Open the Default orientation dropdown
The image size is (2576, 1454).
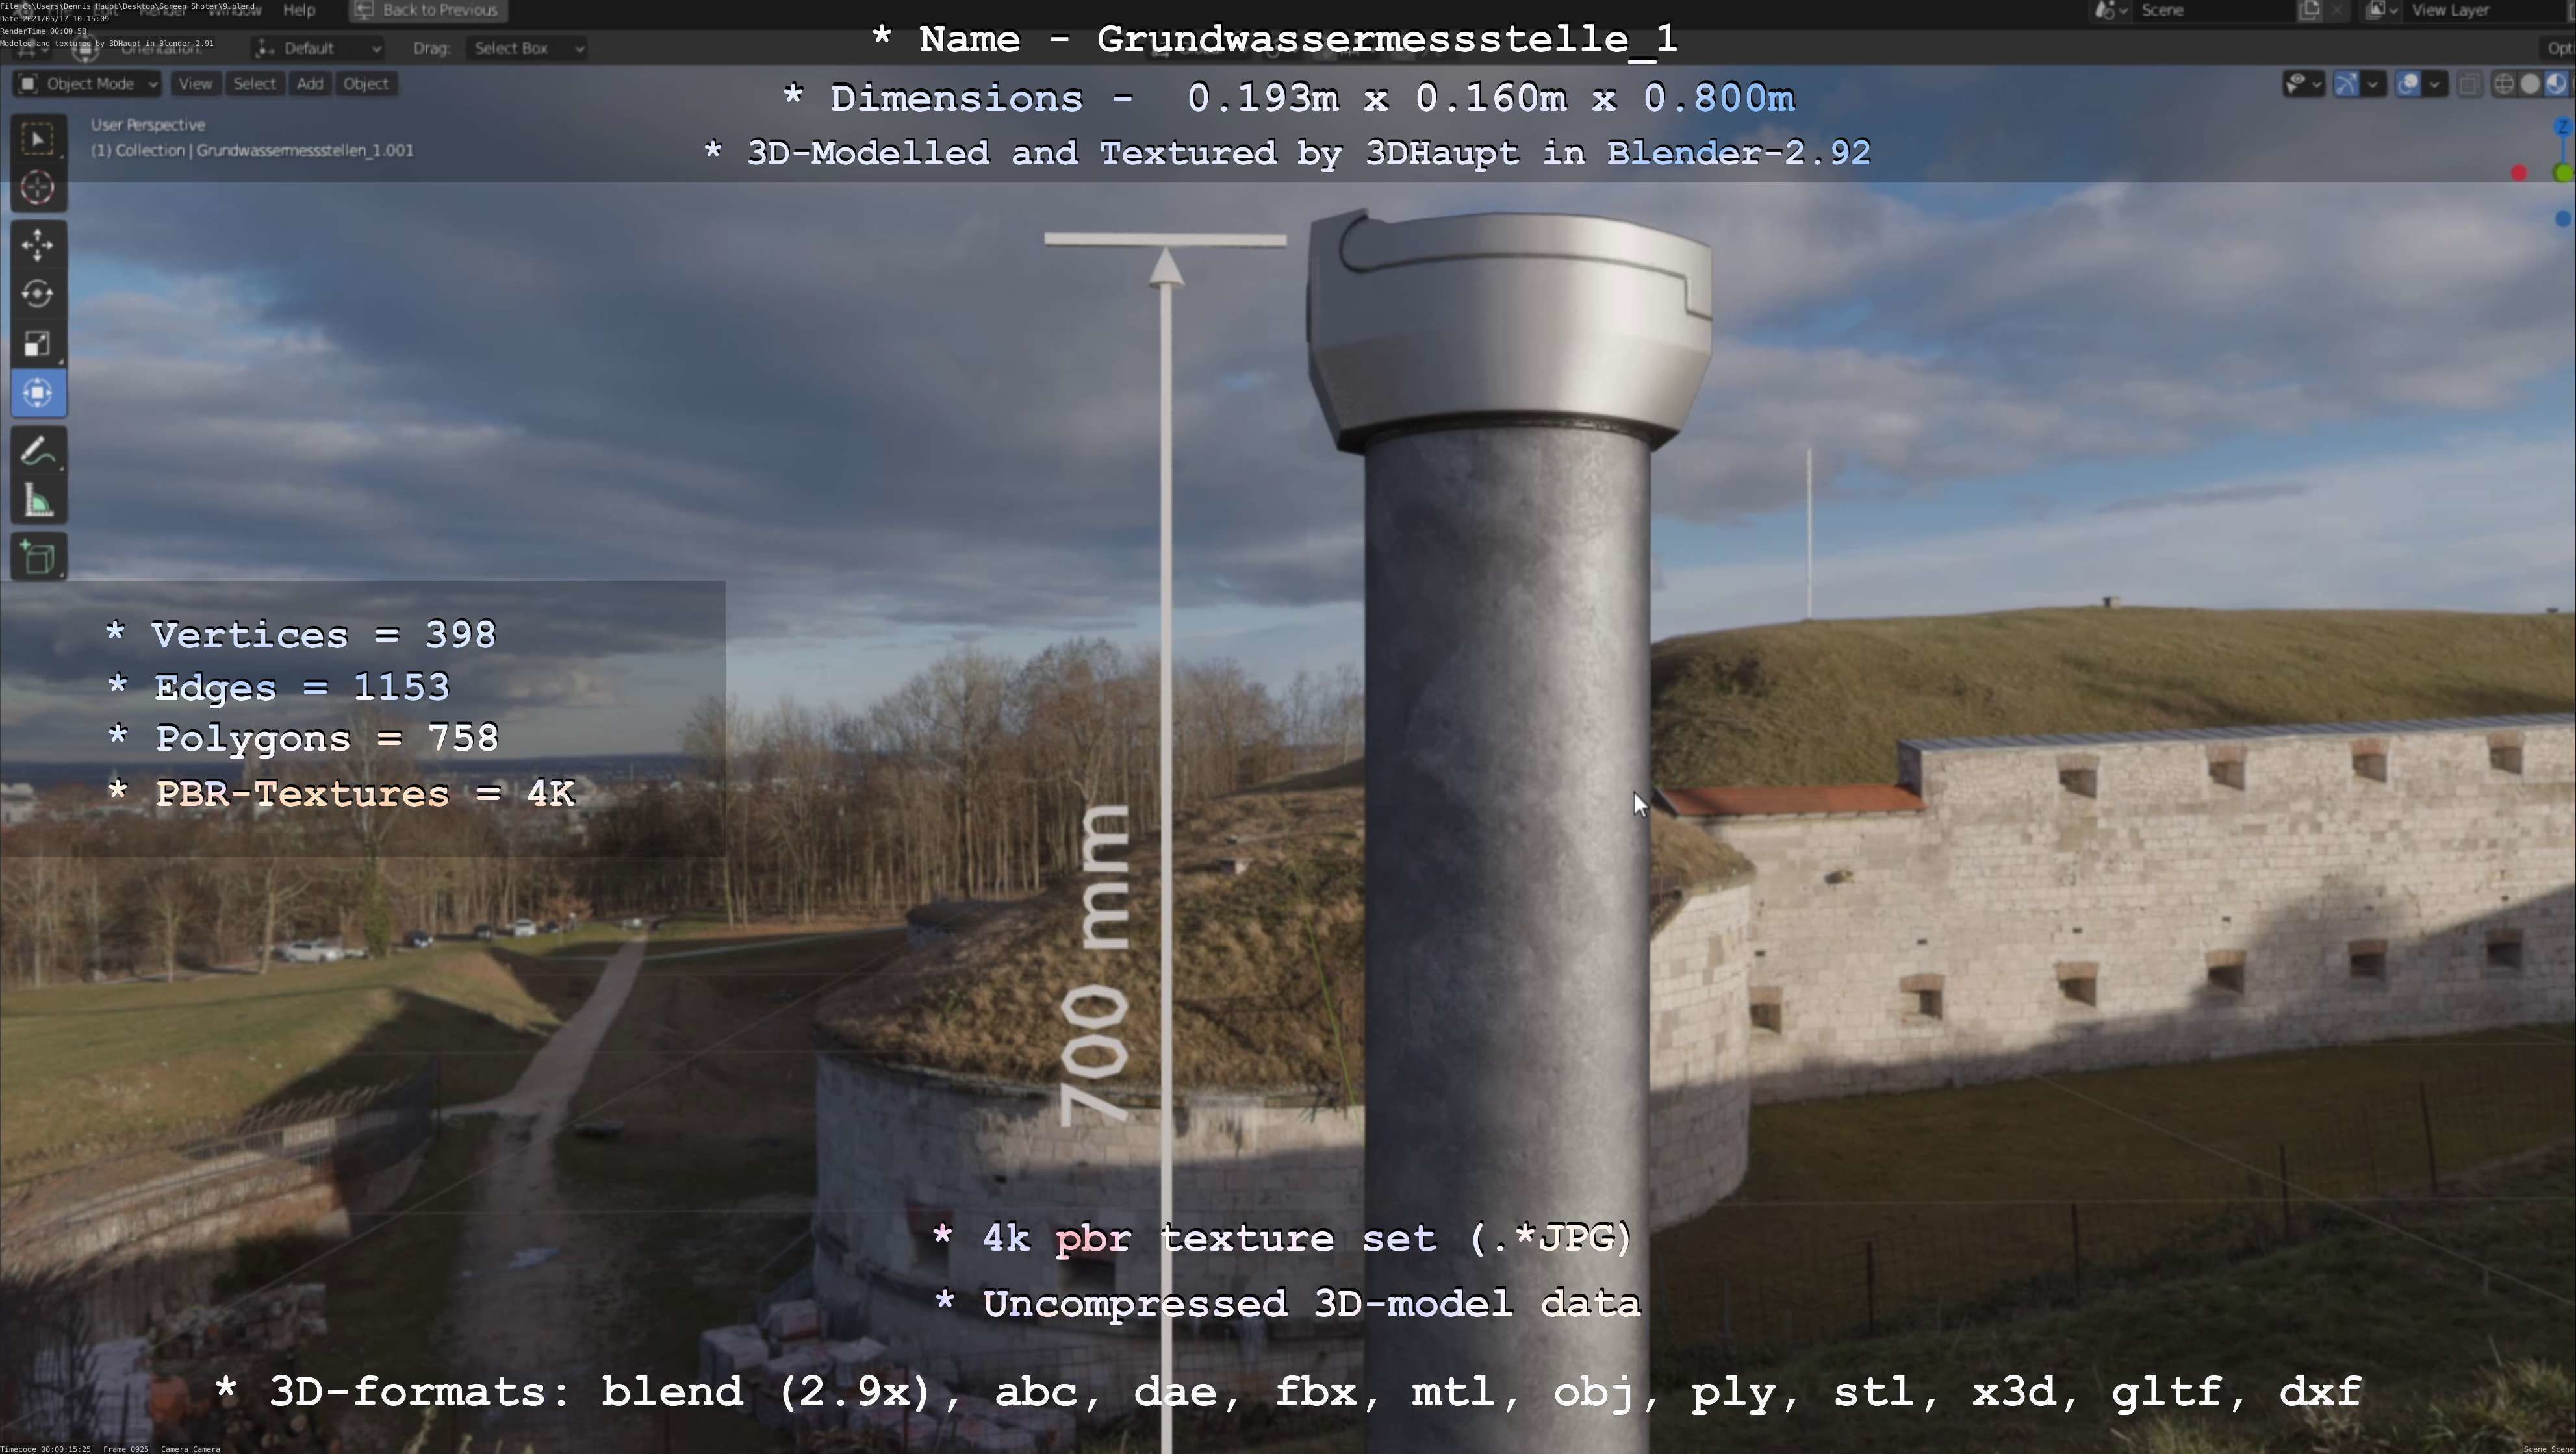point(317,48)
